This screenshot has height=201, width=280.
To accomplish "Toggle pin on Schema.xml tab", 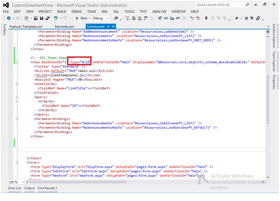I will (108, 26).
